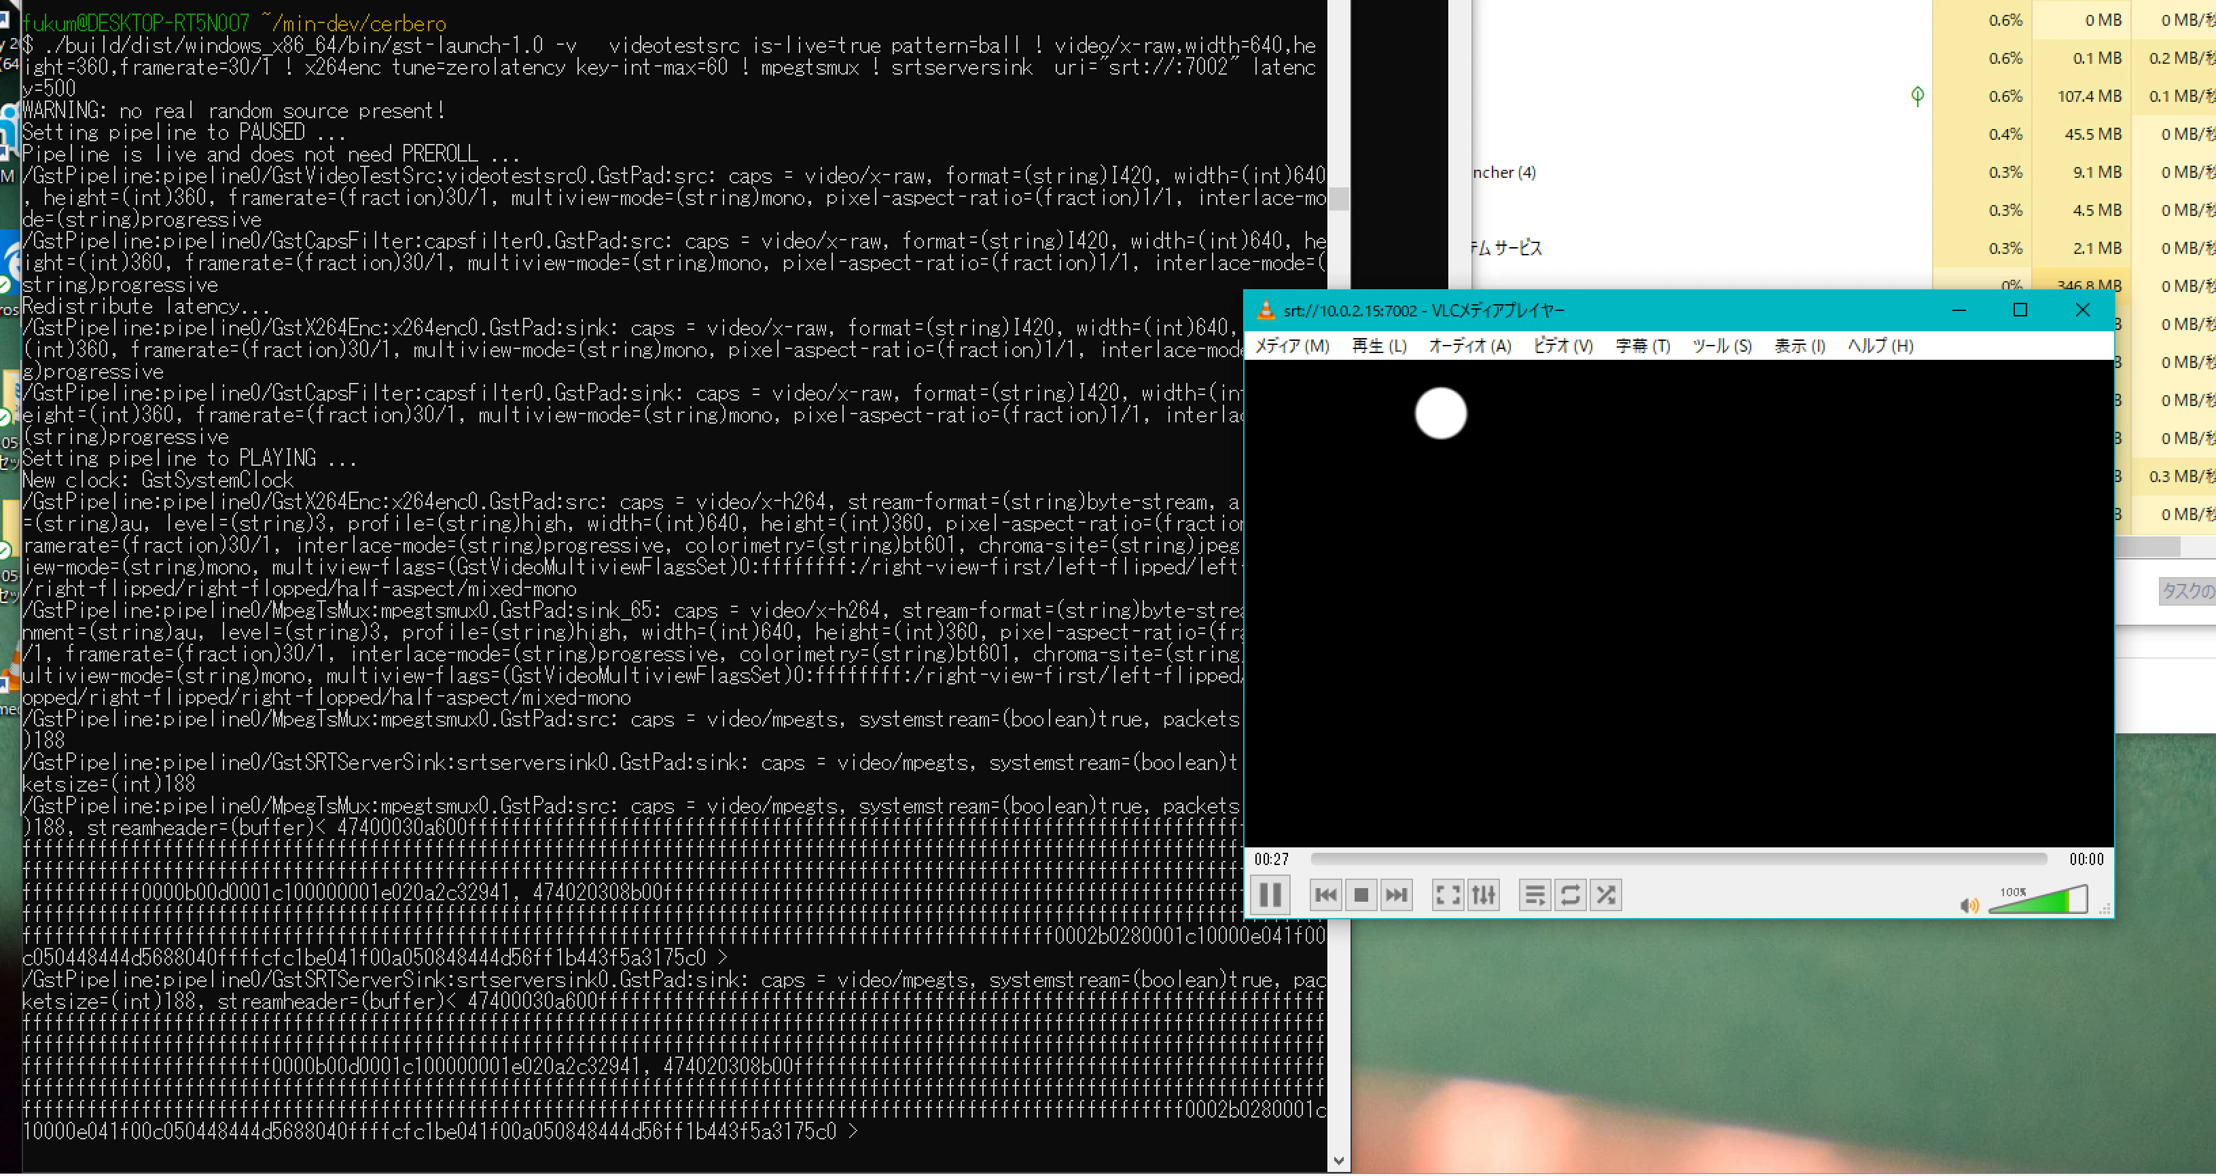This screenshot has height=1176, width=2216.
Task: Click VLC previous track button
Action: coord(1325,896)
